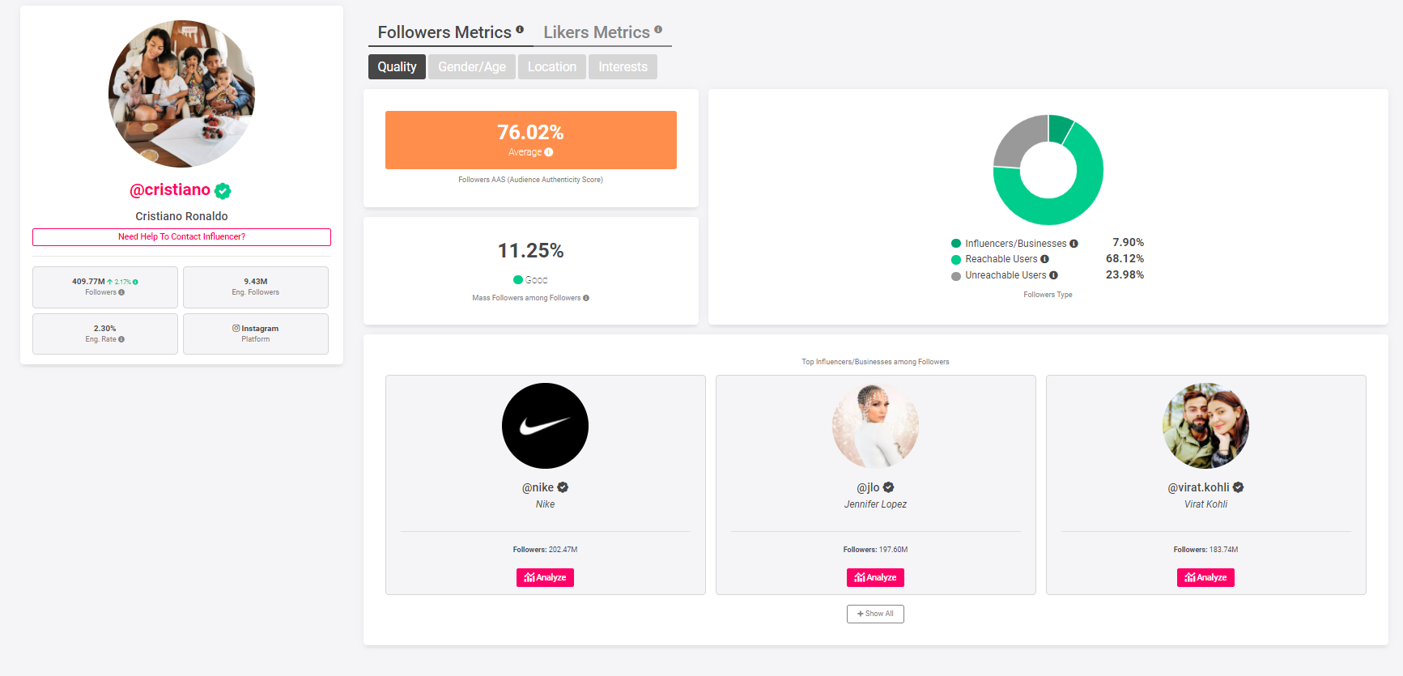Select the Location tab

pyautogui.click(x=552, y=66)
